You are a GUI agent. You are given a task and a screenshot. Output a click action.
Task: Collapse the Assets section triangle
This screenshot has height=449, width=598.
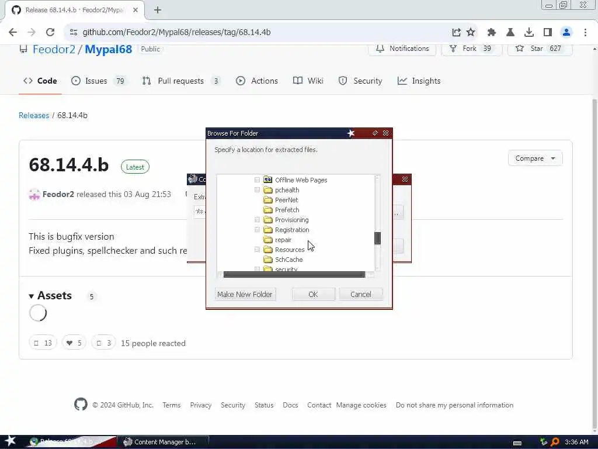(32, 296)
